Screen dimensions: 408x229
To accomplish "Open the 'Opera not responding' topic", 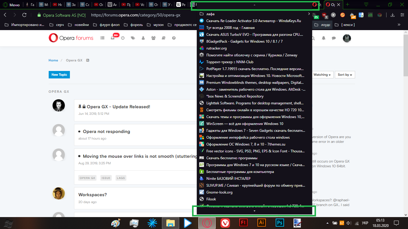I will (x=106, y=131).
